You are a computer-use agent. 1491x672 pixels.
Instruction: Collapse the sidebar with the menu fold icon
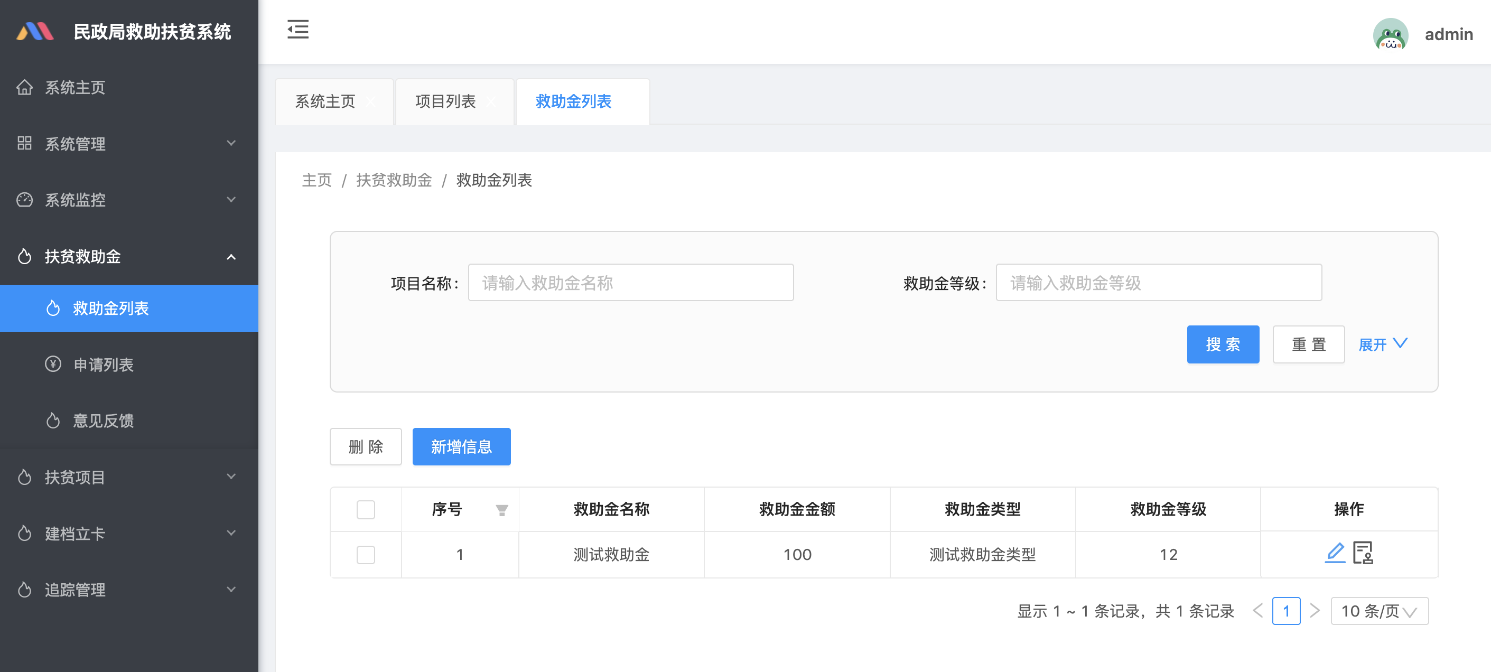[298, 30]
